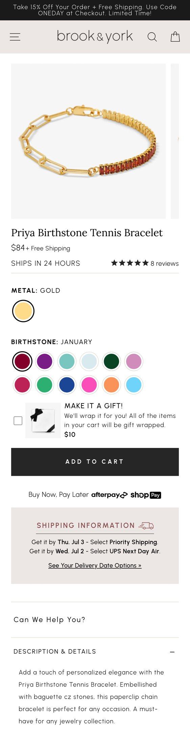Click the brook & york logo
The height and width of the screenshot is (733, 190).
[x=95, y=36]
